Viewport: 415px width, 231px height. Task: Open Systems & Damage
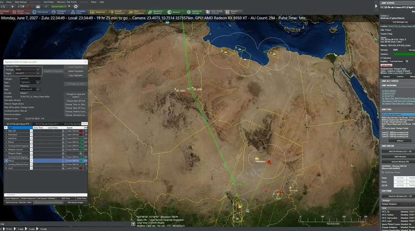click(194, 12)
